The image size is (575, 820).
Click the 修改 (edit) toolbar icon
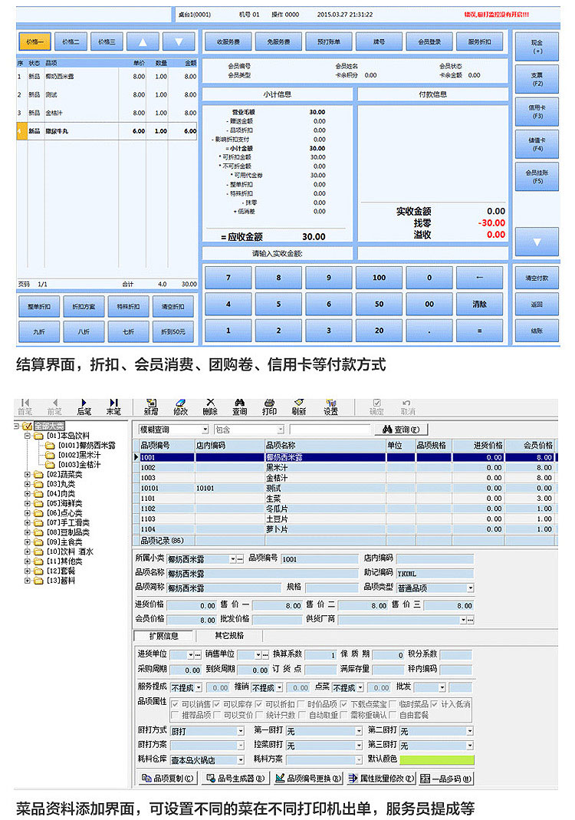(x=180, y=403)
